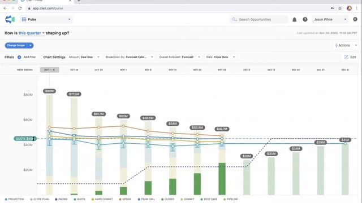Open the help question mark icon

pos(305,20)
